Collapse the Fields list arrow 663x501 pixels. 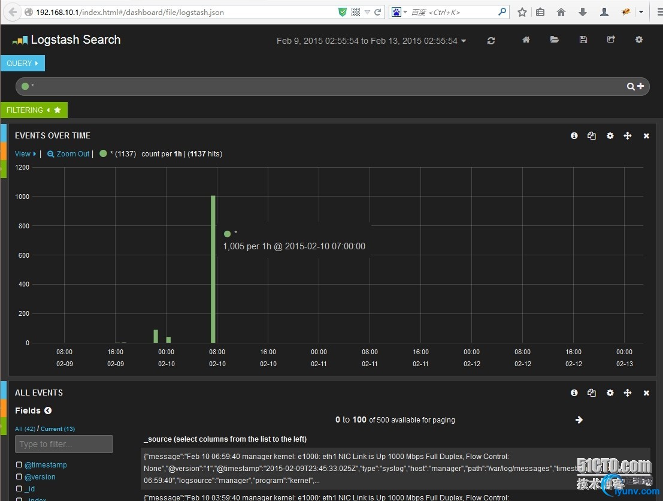(x=48, y=411)
